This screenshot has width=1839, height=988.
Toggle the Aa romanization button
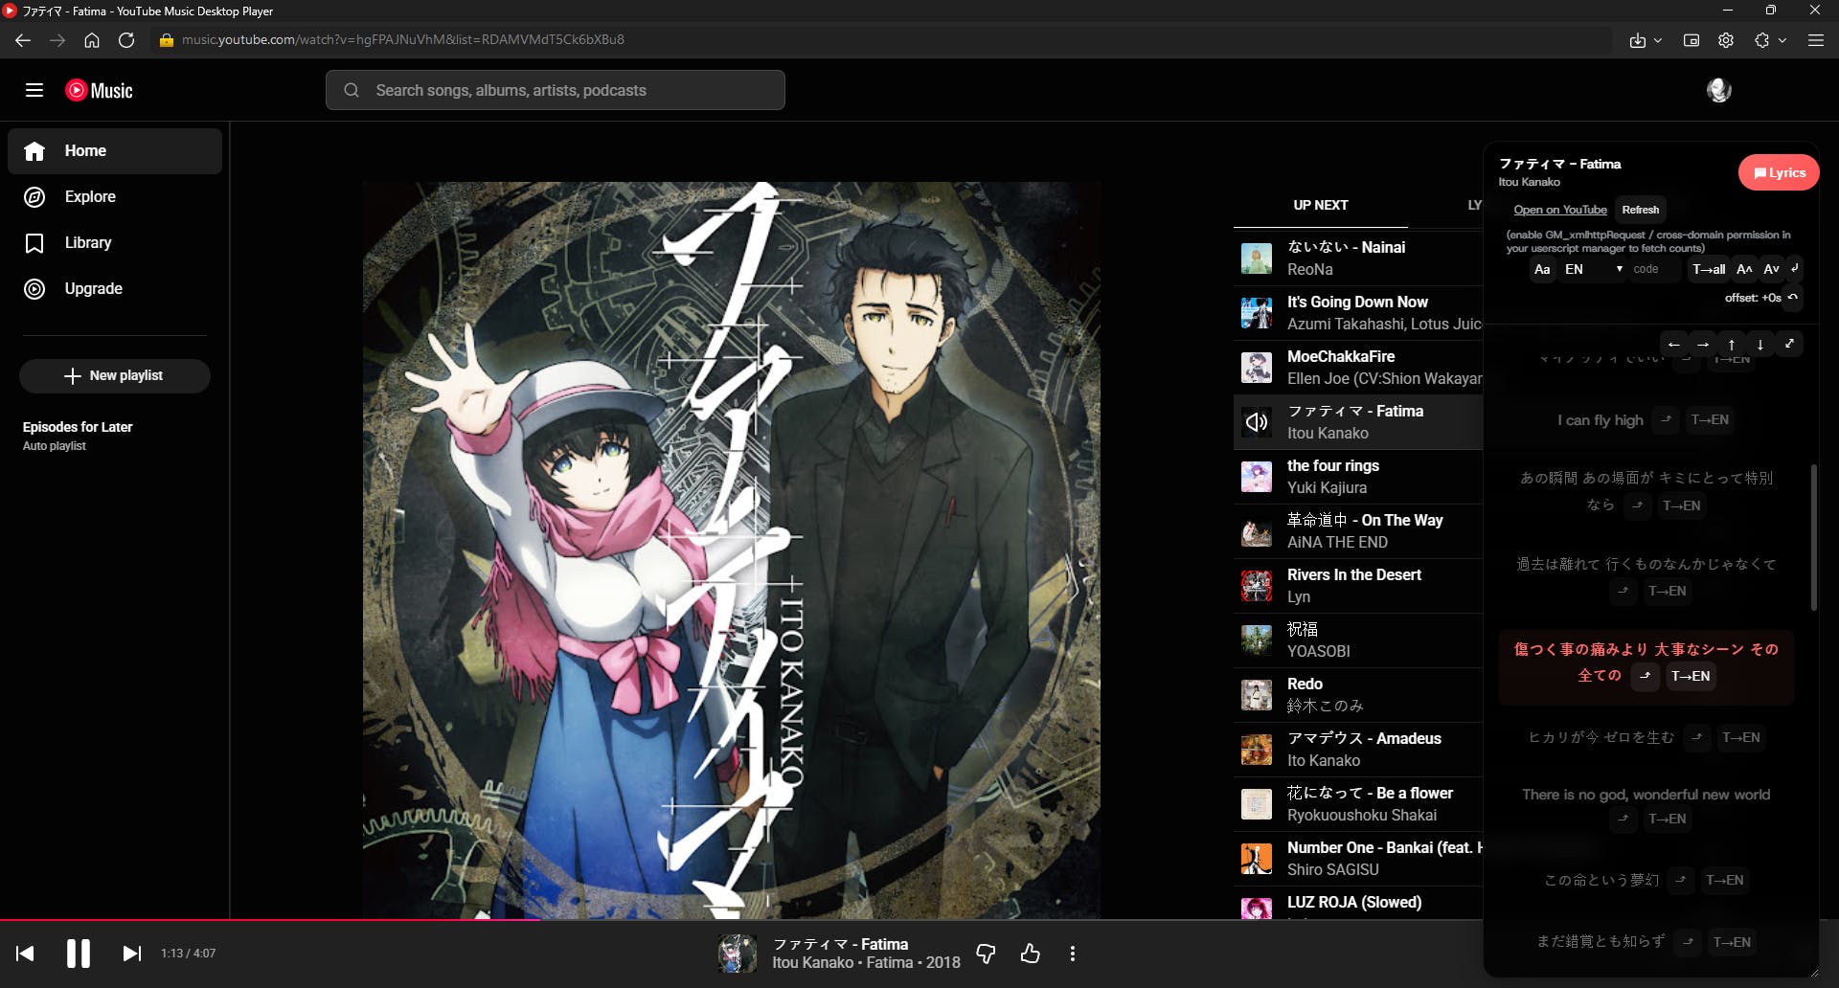(1542, 269)
